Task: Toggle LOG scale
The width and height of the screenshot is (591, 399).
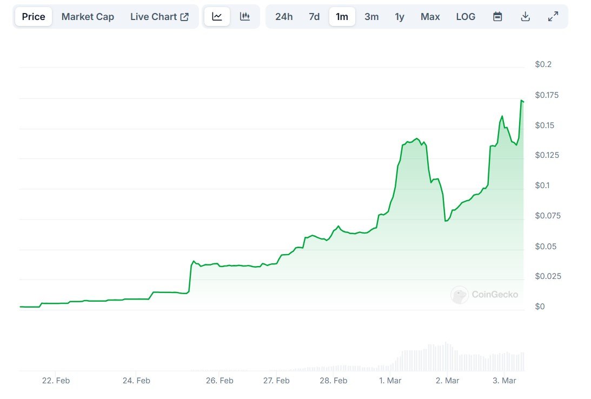Action: (x=466, y=17)
